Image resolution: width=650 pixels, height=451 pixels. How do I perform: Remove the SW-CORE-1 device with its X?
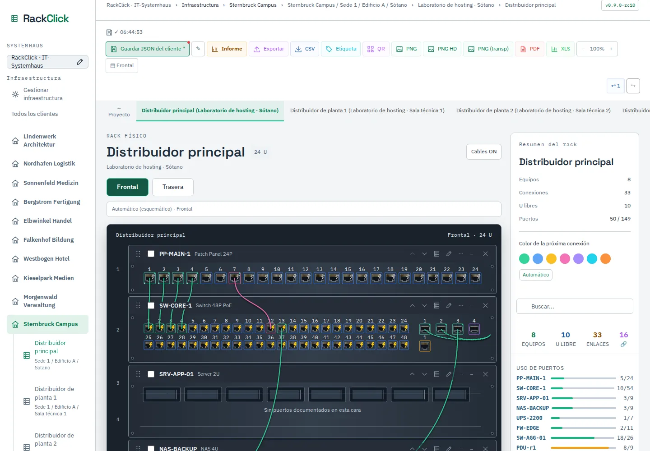tap(485, 306)
